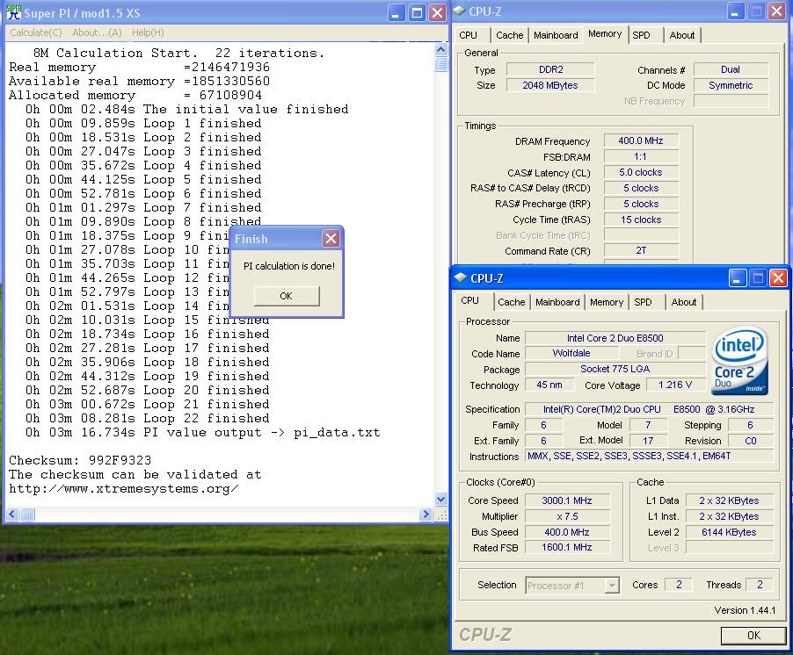Screen dimensions: 793x655
Task: Click the http://www.xtremesystems.org/ text
Action: [x=124, y=488]
